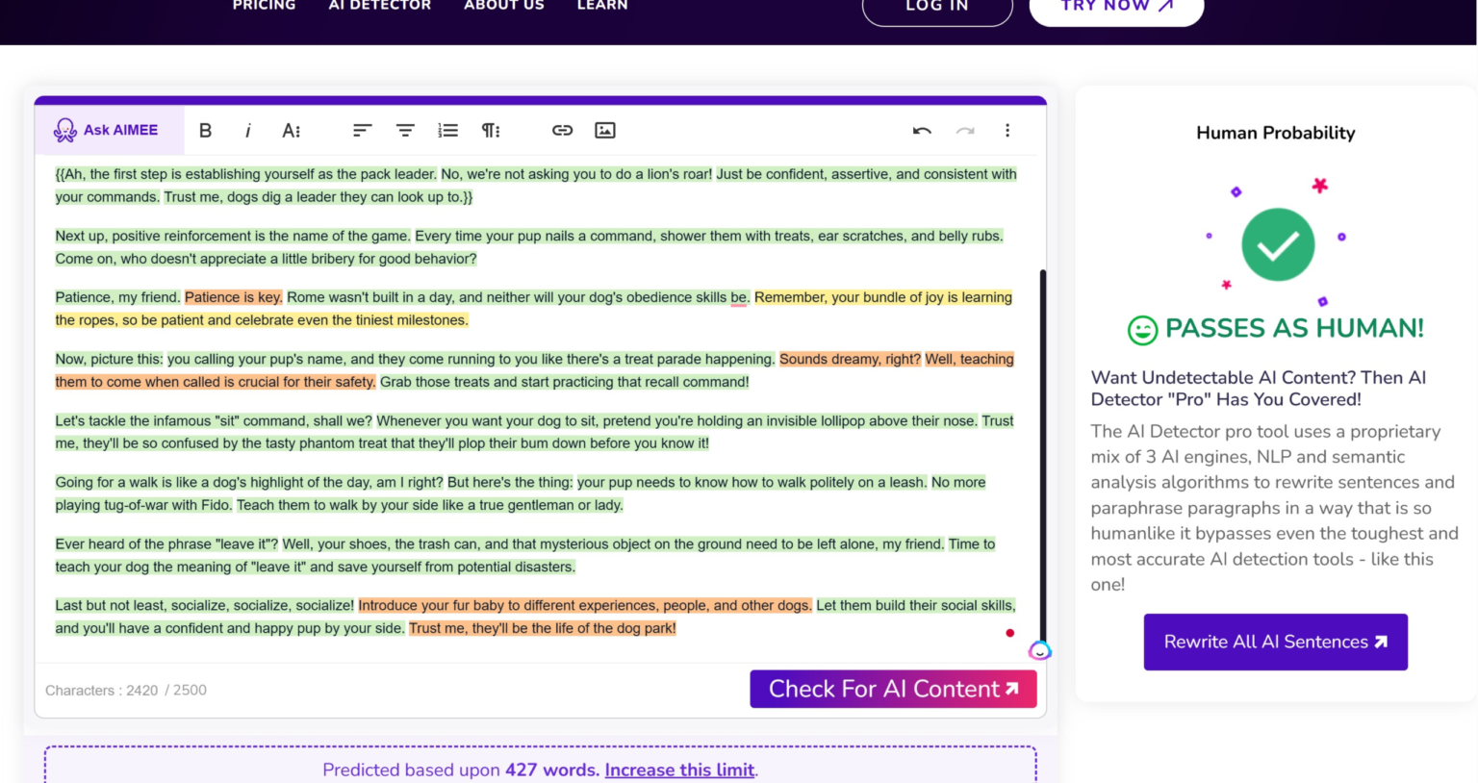The width and height of the screenshot is (1478, 783).
Task: Insert a numbered list
Action: point(447,130)
